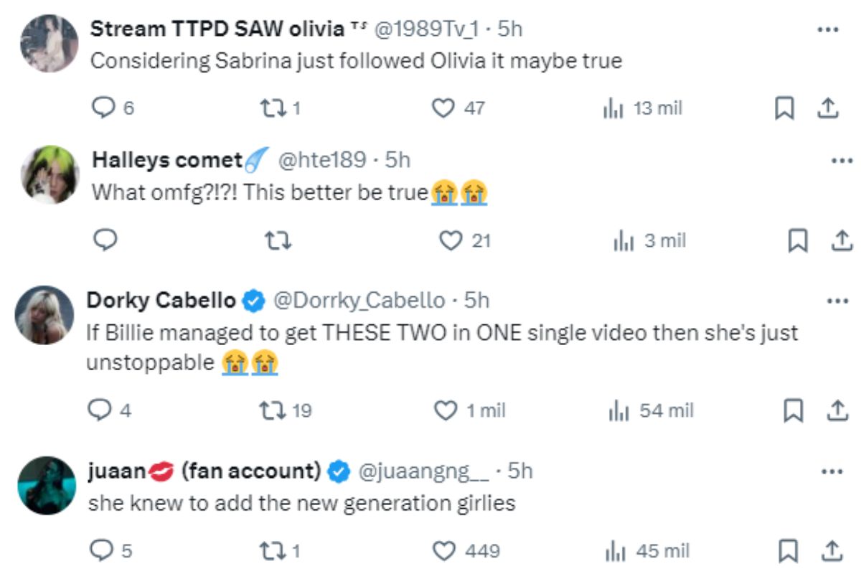Reply to Halleys comet's tweet
Image resolution: width=861 pixels, height=574 pixels.
pos(105,240)
